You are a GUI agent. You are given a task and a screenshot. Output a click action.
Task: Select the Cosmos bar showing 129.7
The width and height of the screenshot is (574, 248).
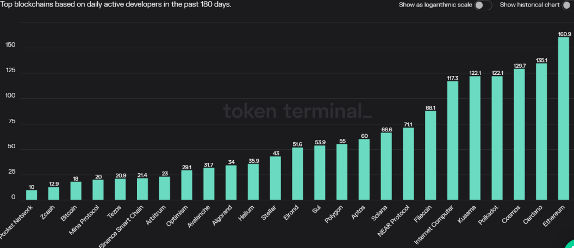tap(519, 135)
